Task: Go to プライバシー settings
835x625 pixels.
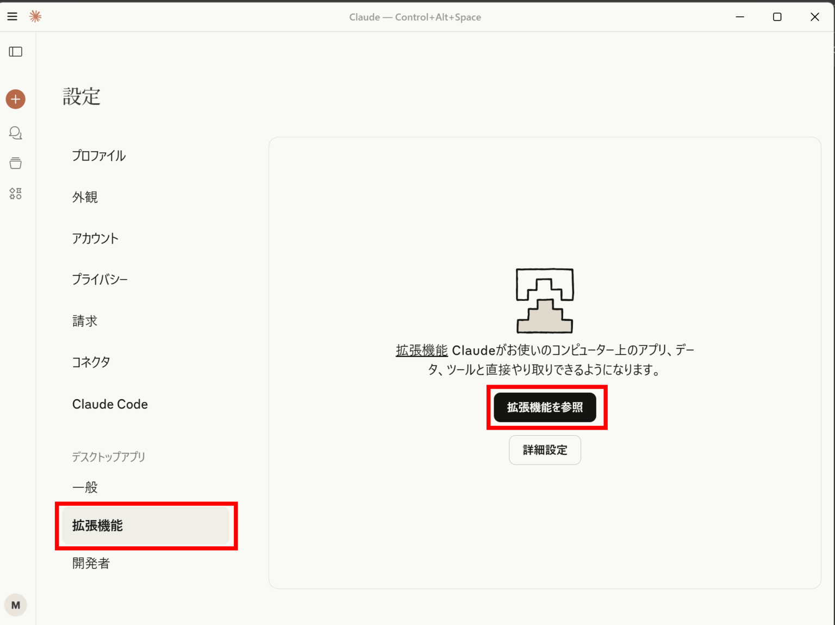Action: click(x=100, y=280)
